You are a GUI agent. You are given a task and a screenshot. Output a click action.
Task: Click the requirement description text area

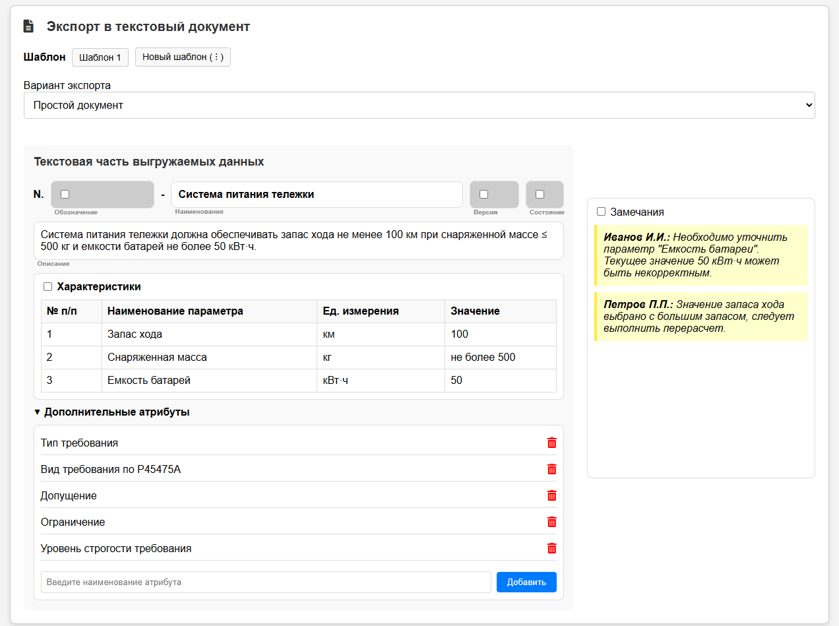click(x=298, y=241)
